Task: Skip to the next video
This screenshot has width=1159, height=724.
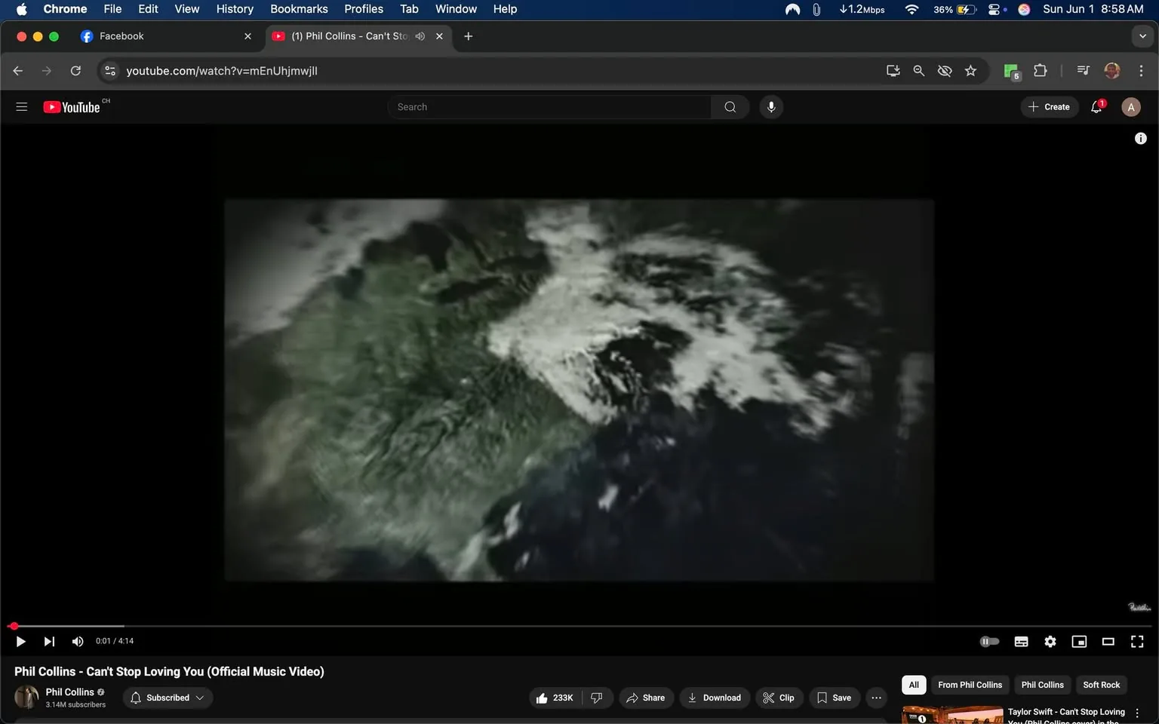Action: (x=48, y=641)
